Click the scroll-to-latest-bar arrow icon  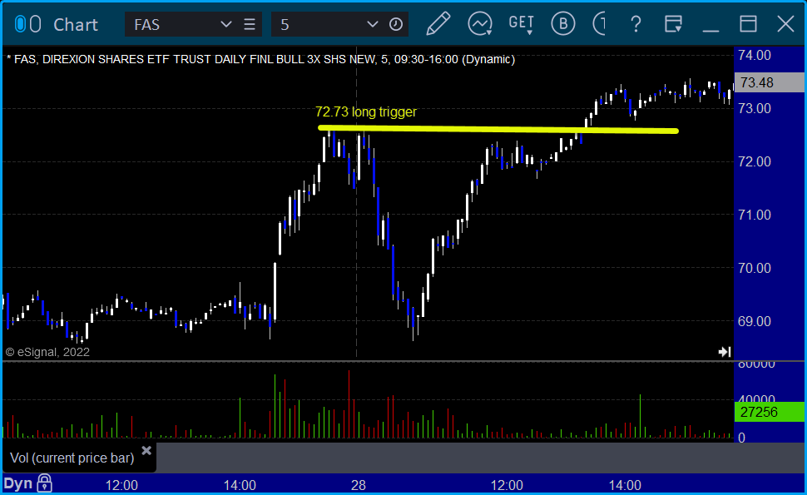coord(725,352)
